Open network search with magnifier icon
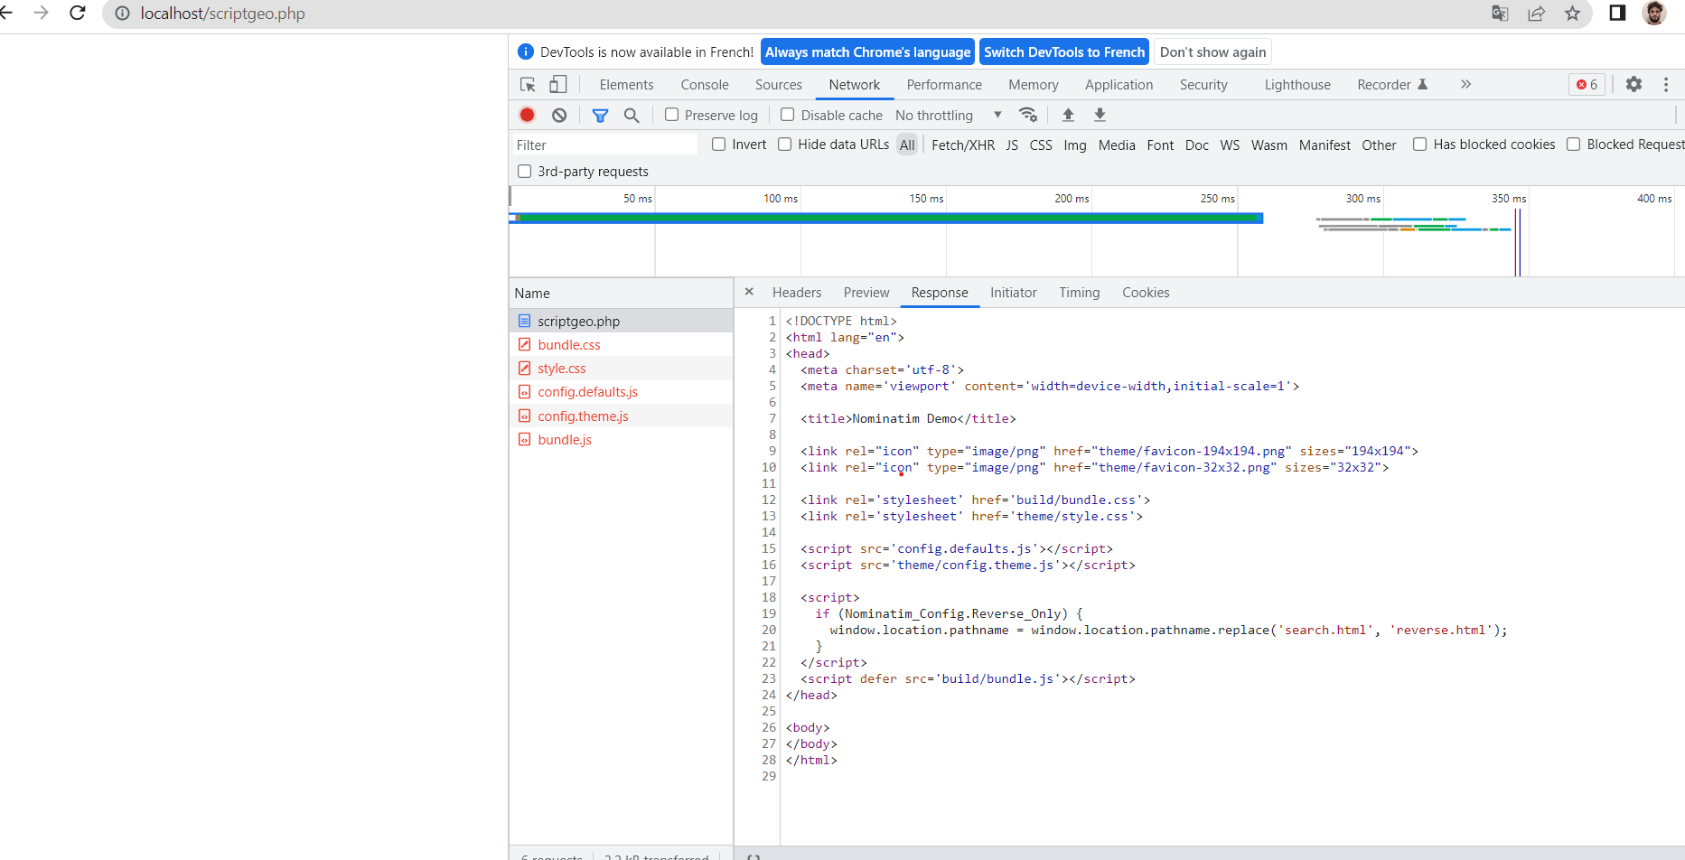 tap(632, 115)
